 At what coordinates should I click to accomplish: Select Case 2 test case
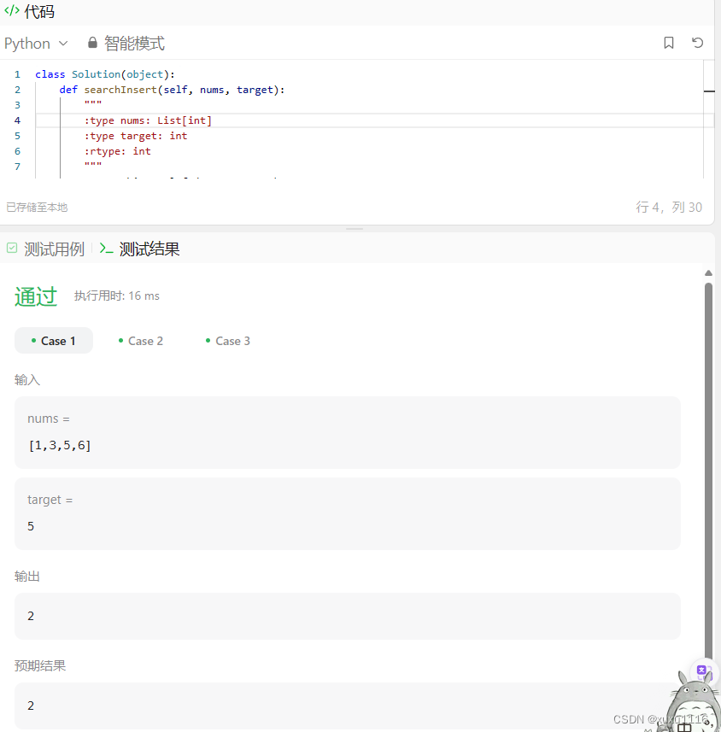[145, 340]
